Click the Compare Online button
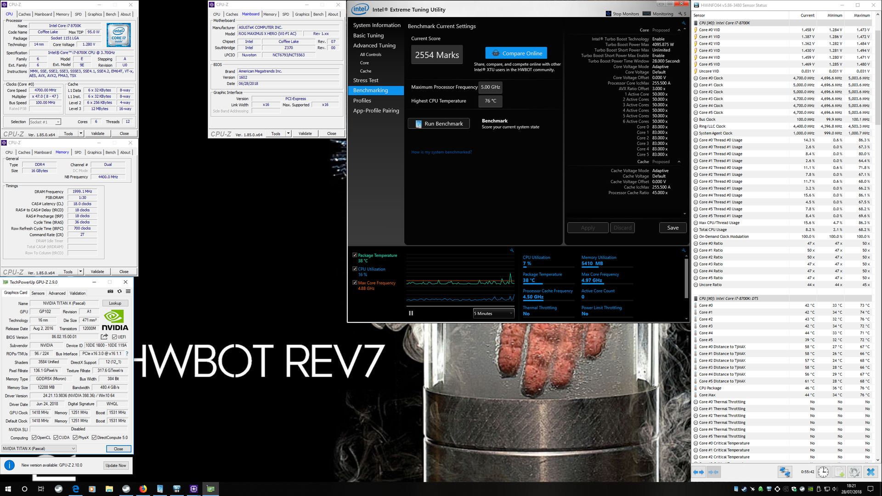Viewport: 882px width, 496px height. click(x=516, y=53)
